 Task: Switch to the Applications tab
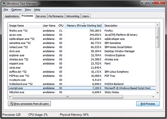pyautogui.click(x=12, y=16)
